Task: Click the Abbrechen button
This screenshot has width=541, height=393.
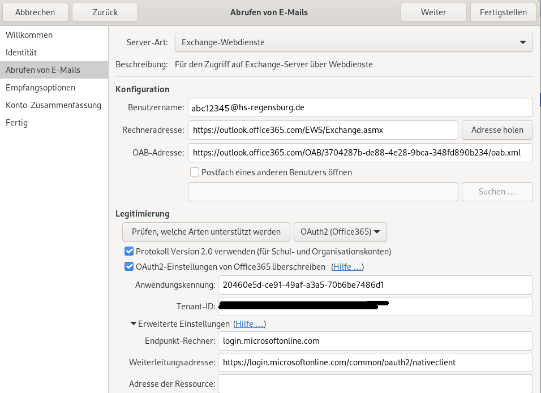Action: [x=35, y=12]
